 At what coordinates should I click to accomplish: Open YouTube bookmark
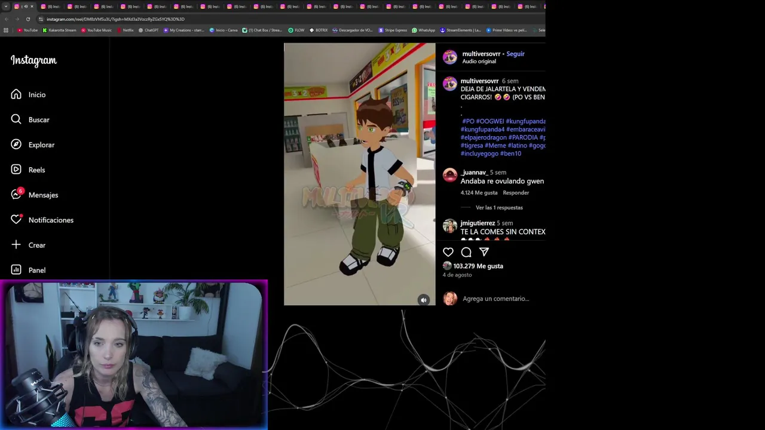(x=27, y=30)
